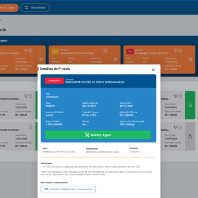Click the info icon on the MO featured card
This screenshot has width=198, height=198.
[105, 50]
